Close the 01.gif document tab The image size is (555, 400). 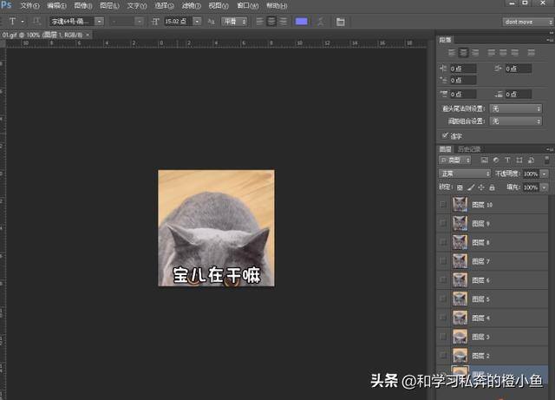[x=88, y=35]
